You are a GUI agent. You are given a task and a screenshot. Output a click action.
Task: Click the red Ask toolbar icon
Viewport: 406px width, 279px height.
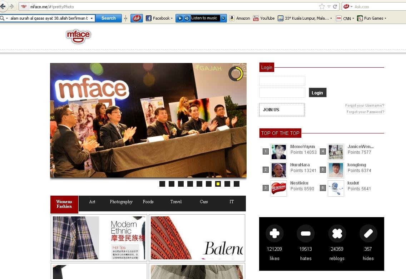(x=137, y=18)
